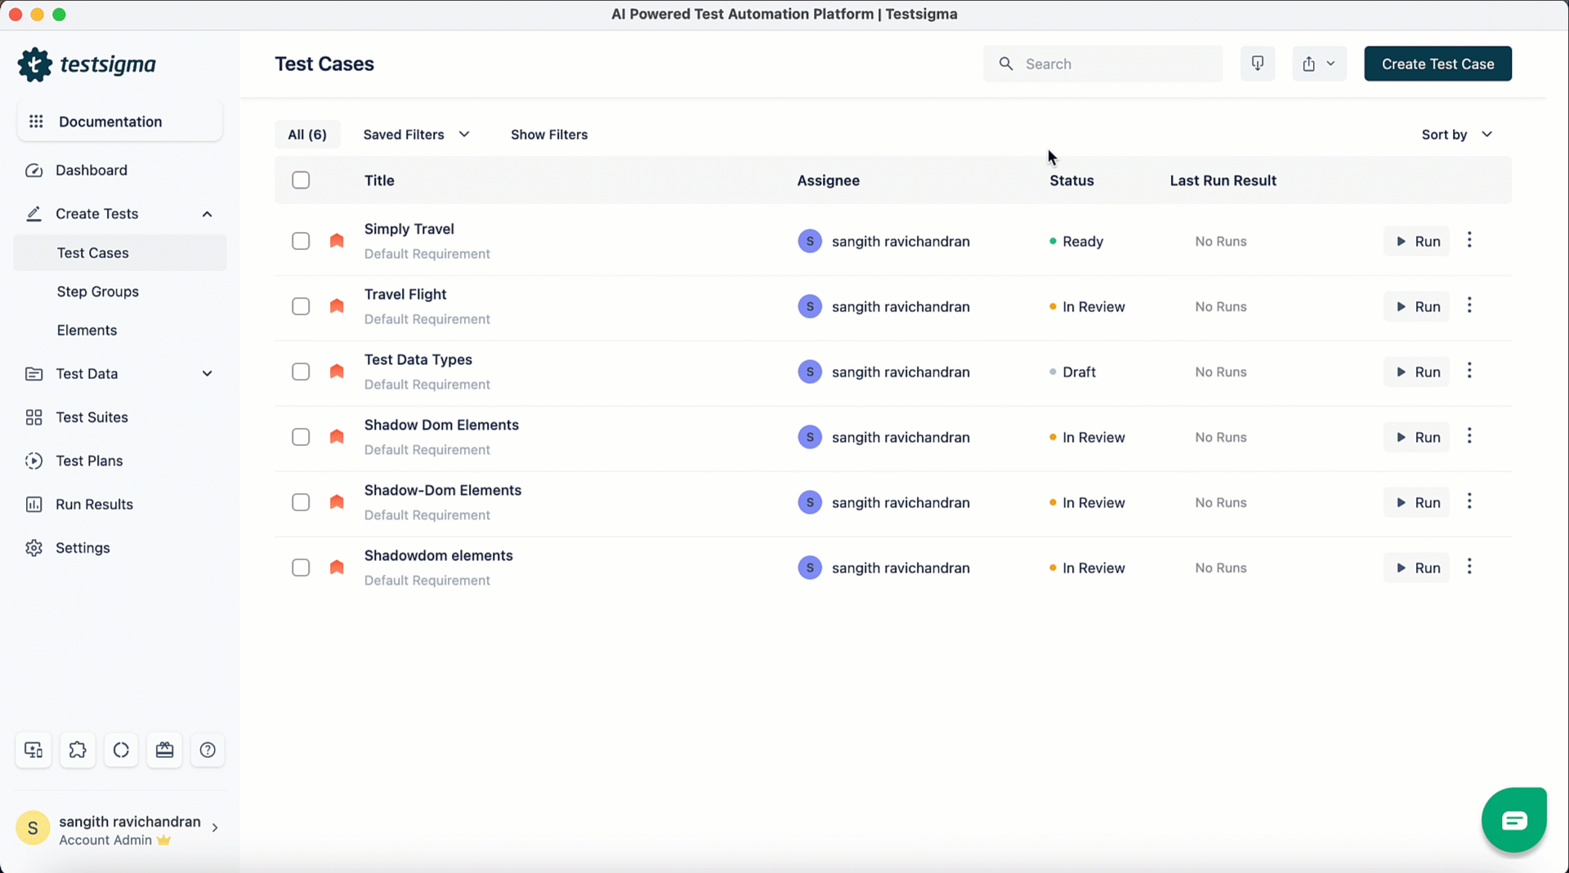
Task: Click the Draft status of Test Data Types
Action: pos(1073,372)
